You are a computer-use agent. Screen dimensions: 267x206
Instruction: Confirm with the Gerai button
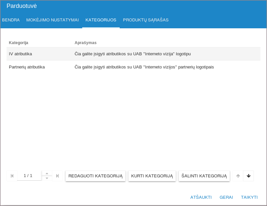(x=226, y=197)
